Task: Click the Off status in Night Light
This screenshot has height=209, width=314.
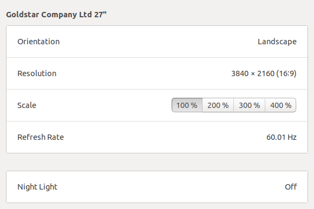Action: [291, 187]
